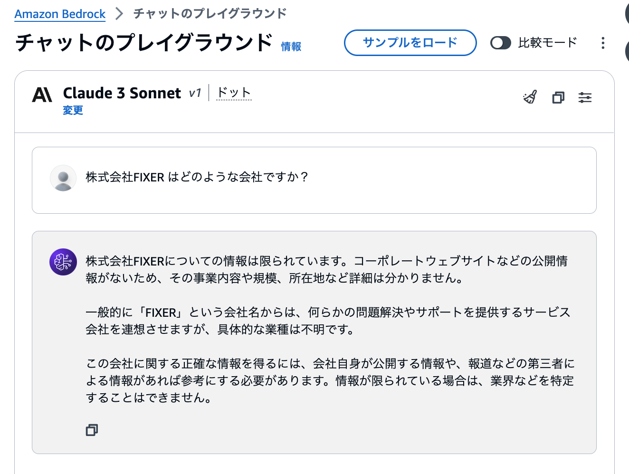Click the 比較モード label text
Screen dimensions: 629x474
click(x=547, y=43)
